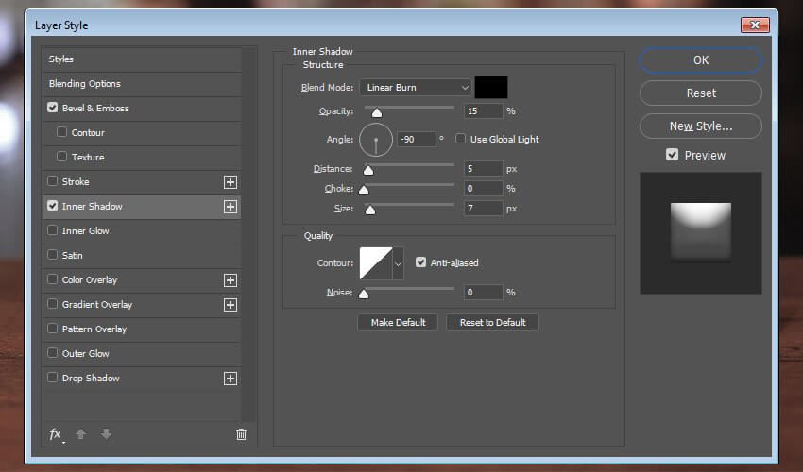Click the Opacity value field

[x=483, y=111]
